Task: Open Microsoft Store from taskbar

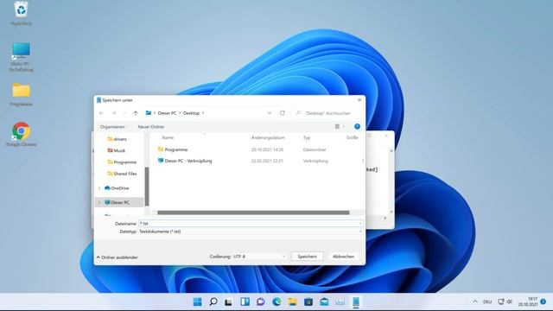Action: (308, 301)
